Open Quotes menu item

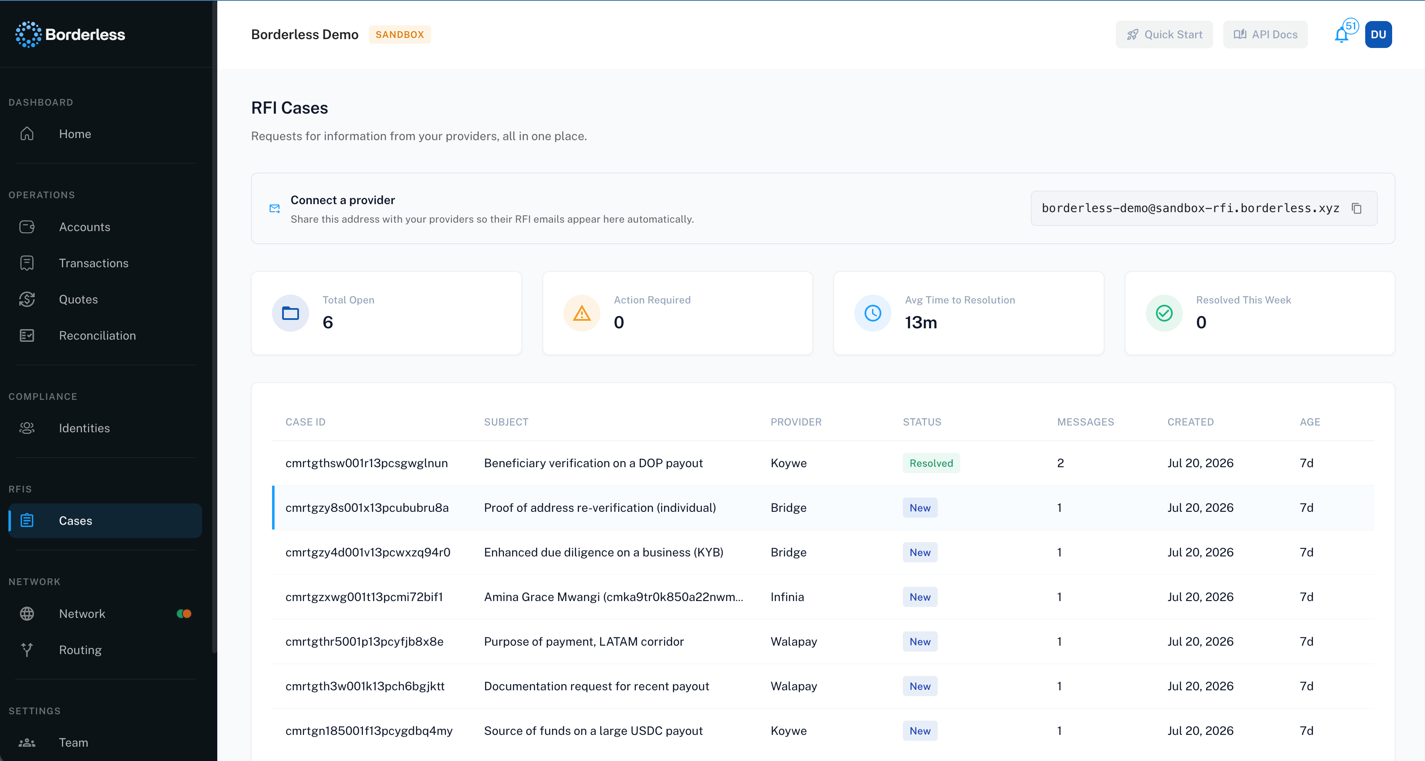click(105, 299)
